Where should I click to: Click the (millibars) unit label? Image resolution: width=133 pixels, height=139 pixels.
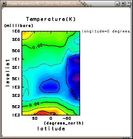pos(19,25)
